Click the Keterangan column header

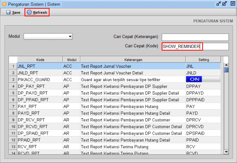133,60
